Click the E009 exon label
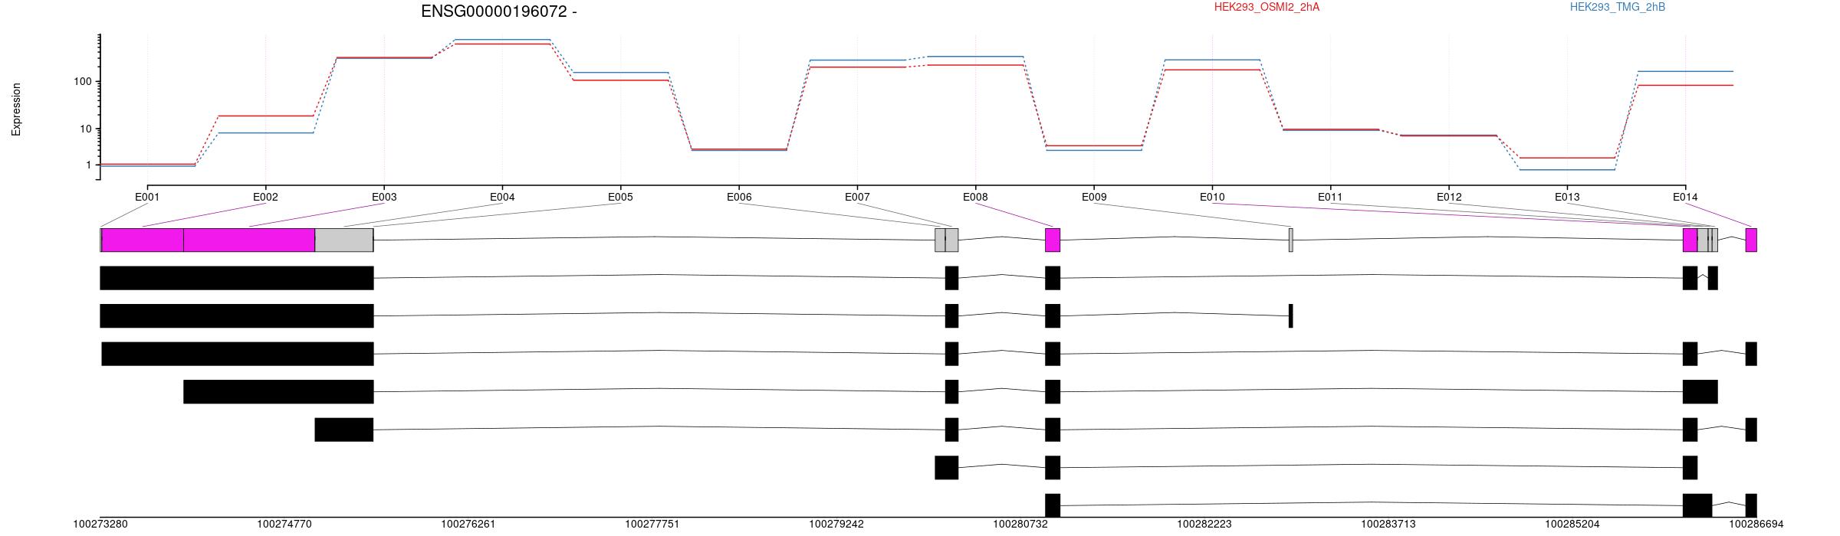 (1094, 197)
